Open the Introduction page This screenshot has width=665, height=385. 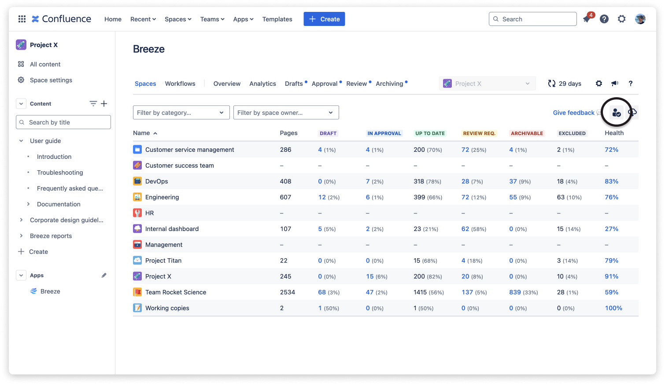click(54, 157)
